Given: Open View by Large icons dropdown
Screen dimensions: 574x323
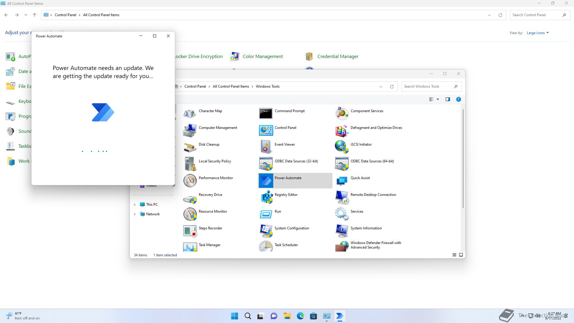Looking at the screenshot, I should pyautogui.click(x=538, y=33).
